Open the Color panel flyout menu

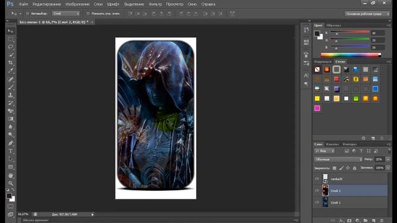pyautogui.click(x=388, y=25)
